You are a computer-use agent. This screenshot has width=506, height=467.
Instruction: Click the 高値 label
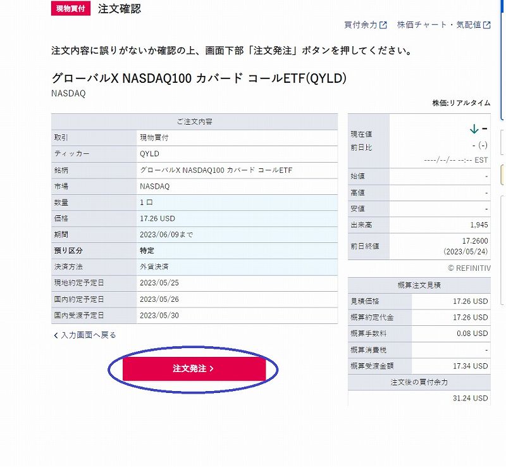(x=357, y=193)
